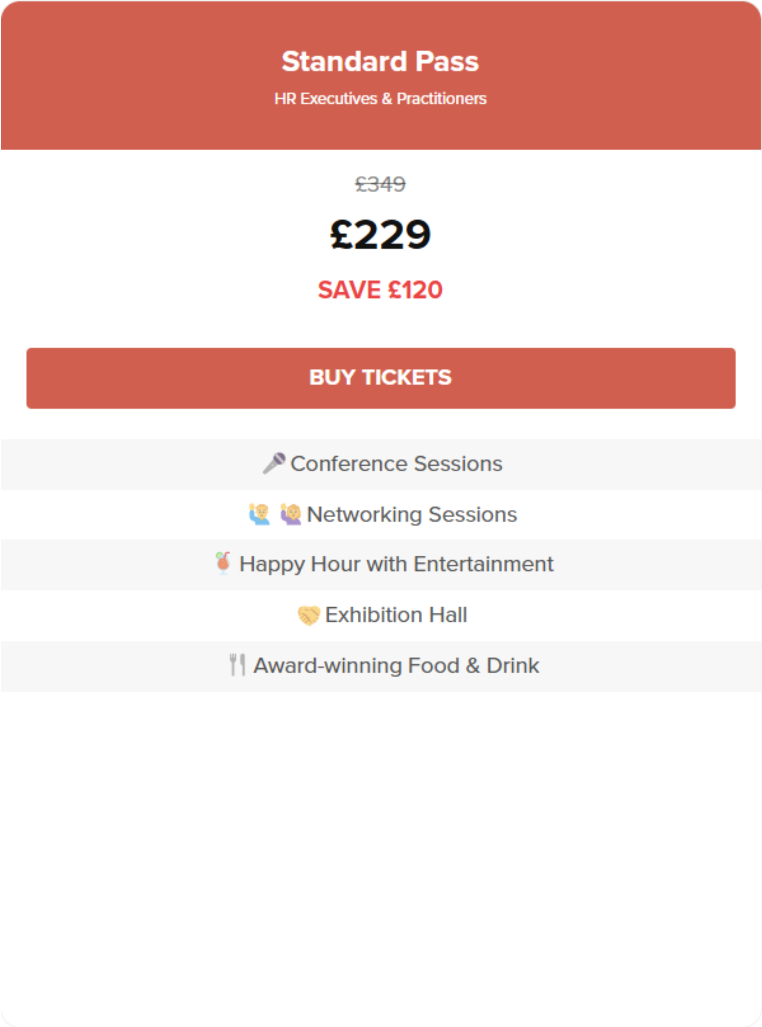Click the red Standard Pass header banner
This screenshot has height=1027, width=762.
click(381, 75)
